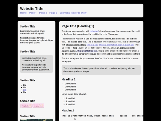Click the first sidebar Section Title heading
The height and width of the screenshot is (121, 161).
(27, 27)
